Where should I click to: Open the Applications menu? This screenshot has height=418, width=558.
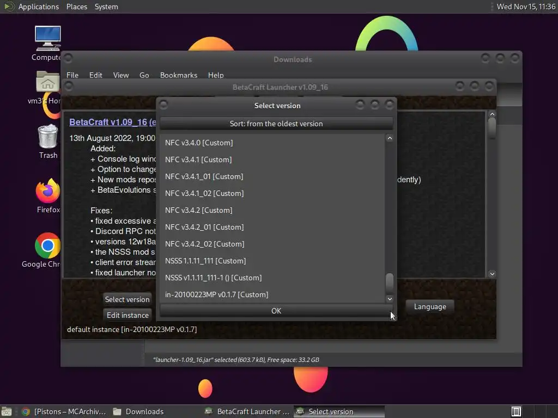pyautogui.click(x=39, y=7)
